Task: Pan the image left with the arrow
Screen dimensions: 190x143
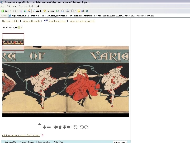Action: (x=56, y=127)
